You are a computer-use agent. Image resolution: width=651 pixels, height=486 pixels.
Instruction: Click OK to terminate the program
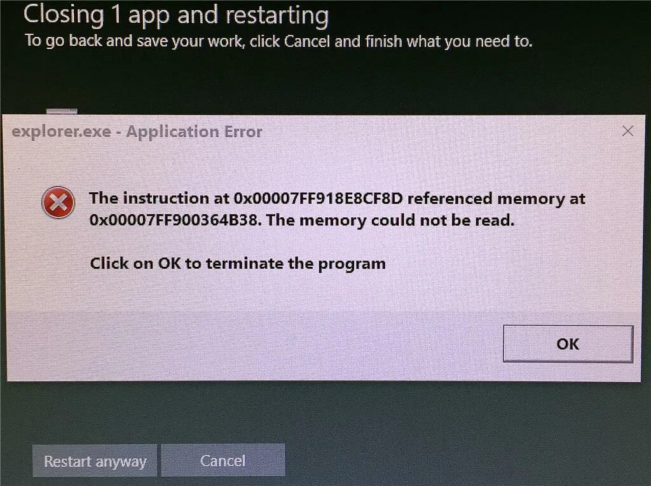coord(568,344)
